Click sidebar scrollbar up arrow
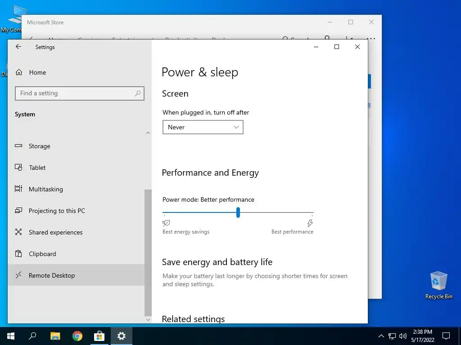This screenshot has height=345, width=461. point(148,133)
